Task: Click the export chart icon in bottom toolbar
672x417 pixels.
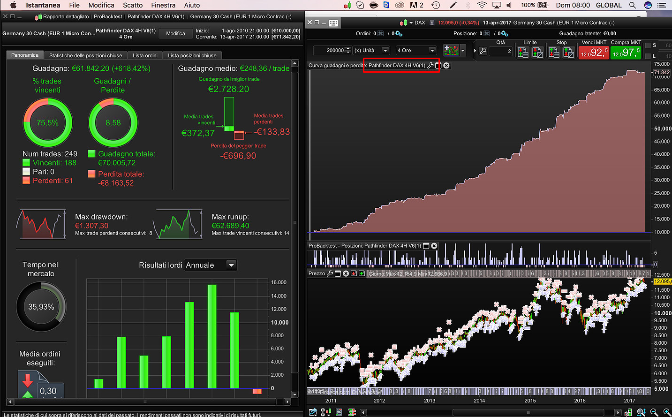Action: [x=313, y=412]
